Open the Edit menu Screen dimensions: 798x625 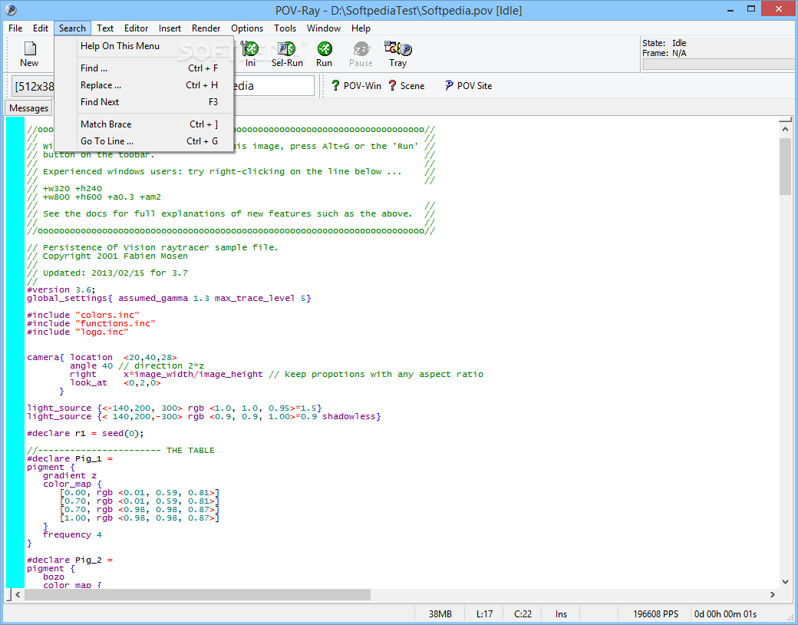[x=41, y=28]
